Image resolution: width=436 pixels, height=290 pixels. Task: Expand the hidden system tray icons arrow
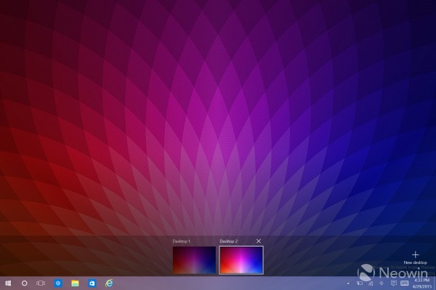348,282
